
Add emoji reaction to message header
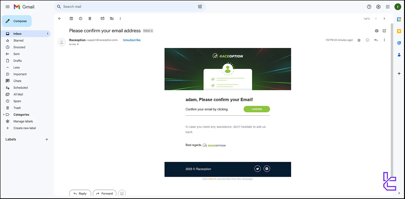tap(368, 40)
